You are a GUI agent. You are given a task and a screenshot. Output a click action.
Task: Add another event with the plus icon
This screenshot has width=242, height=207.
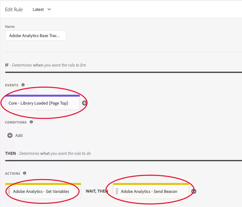click(84, 103)
